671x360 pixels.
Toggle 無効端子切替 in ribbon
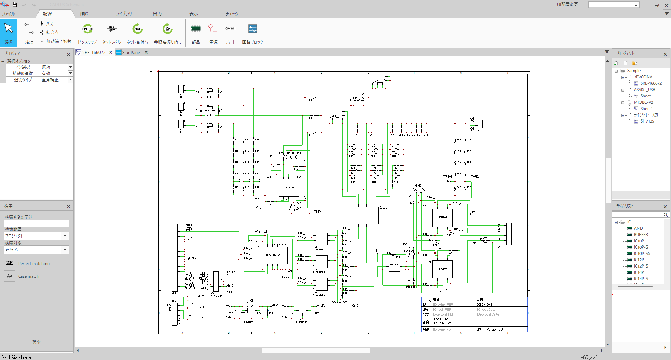[x=56, y=41]
